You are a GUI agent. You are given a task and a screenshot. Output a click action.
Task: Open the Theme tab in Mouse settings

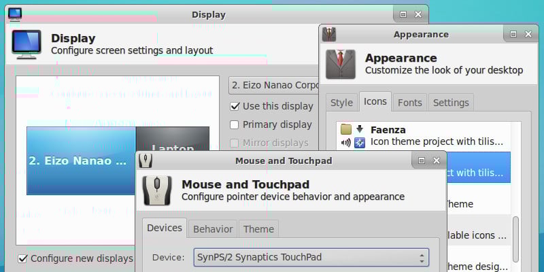[x=258, y=229]
